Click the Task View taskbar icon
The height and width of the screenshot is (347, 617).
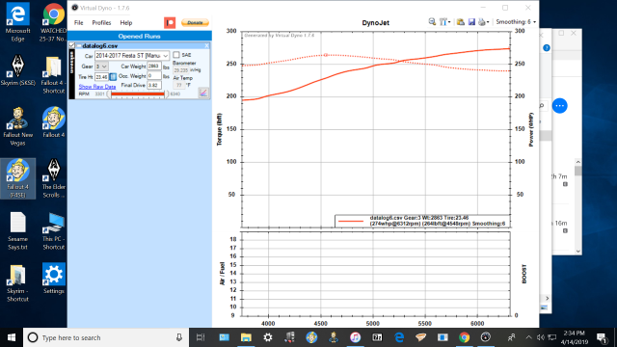click(x=201, y=337)
